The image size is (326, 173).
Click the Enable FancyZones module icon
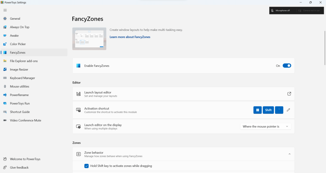pyautogui.click(x=78, y=66)
